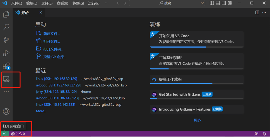270x137 pixels.
Task: Open recent jerry SSH 192.168.32.129 workspace
Action: point(56,92)
